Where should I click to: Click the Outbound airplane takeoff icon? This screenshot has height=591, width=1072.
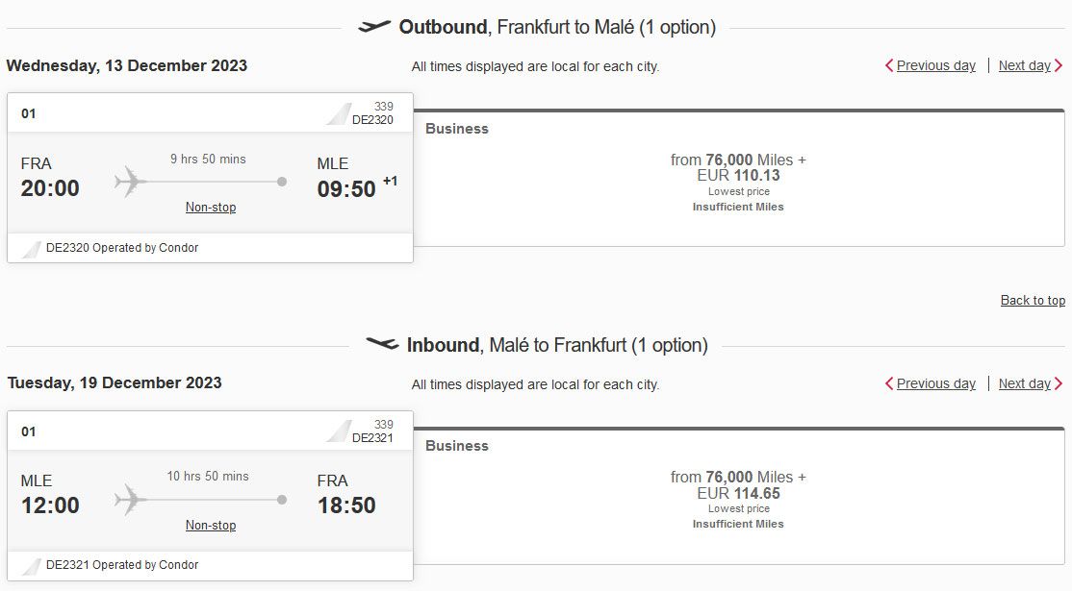point(374,27)
